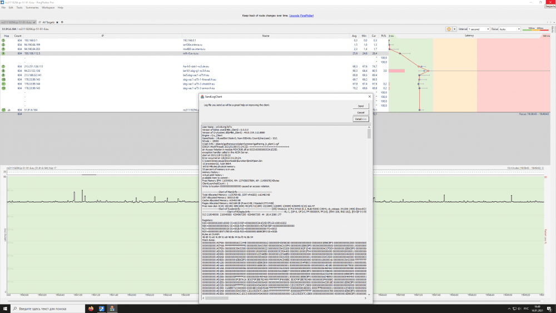This screenshot has width=556, height=313.
Task: Click the Send button in the SendLogClient dialog
Action: click(x=360, y=106)
